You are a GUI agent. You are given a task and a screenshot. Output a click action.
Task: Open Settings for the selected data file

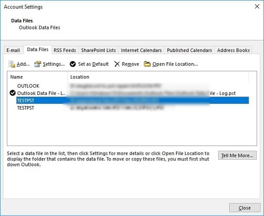tap(49, 64)
